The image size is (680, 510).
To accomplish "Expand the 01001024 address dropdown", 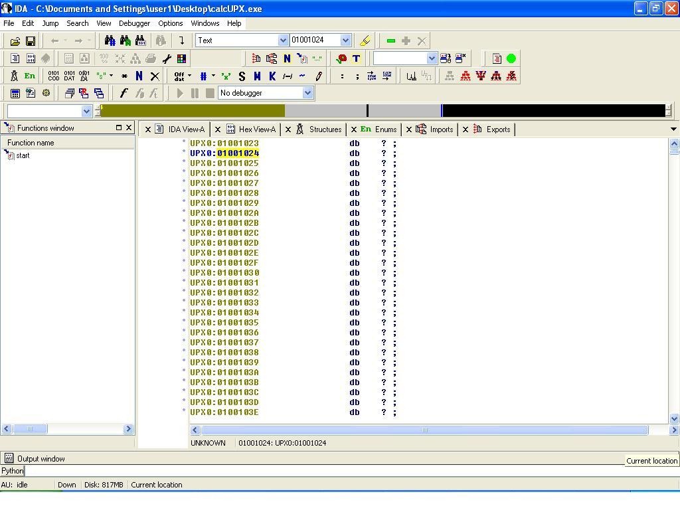I will pos(345,41).
